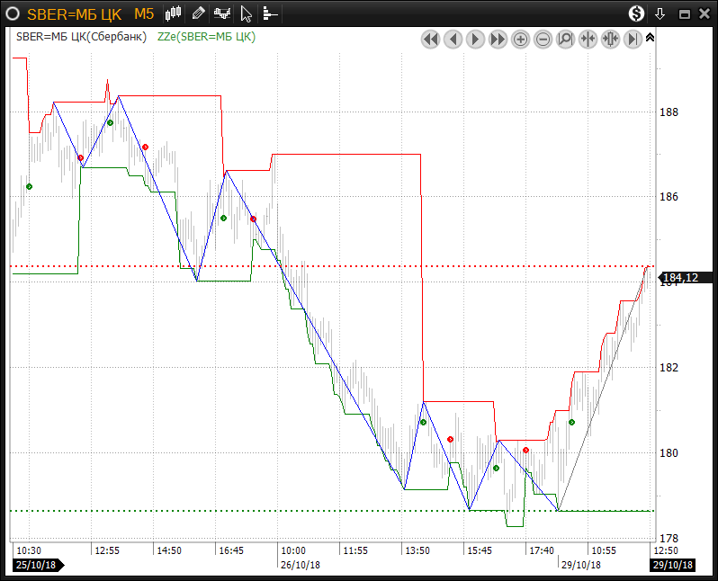Compress the chart horizontally
Image resolution: width=718 pixels, height=581 pixels.
tap(588, 39)
